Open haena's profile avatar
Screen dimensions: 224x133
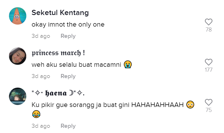18,96
